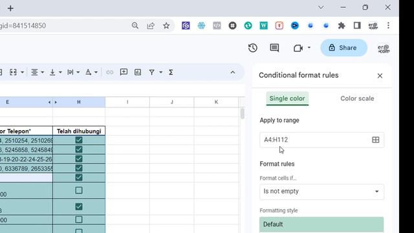Click the vertical align icon
414x233 pixels.
(x=52, y=72)
